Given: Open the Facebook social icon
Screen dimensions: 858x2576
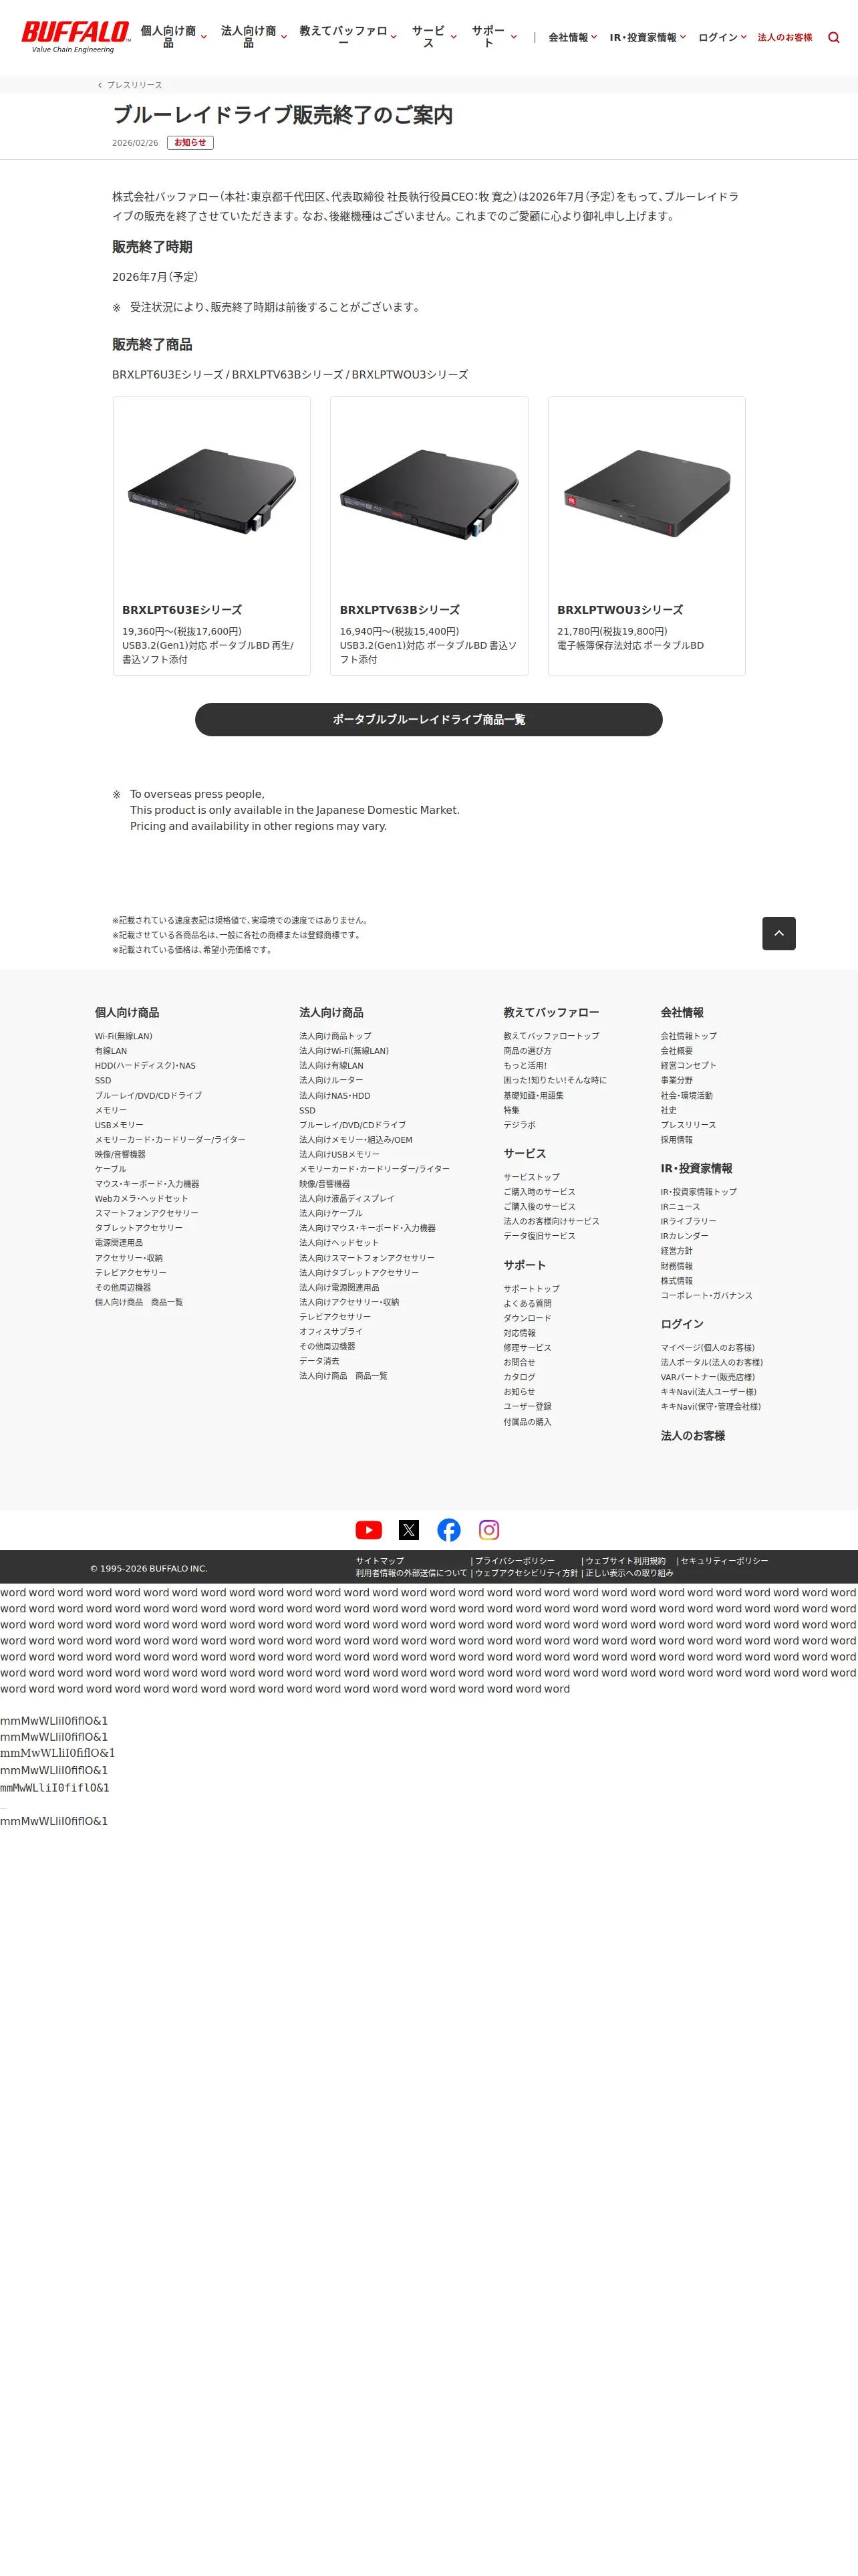Looking at the screenshot, I should 448,1530.
